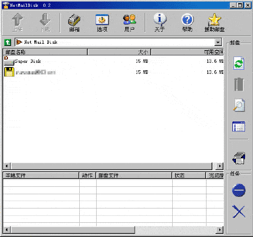Sort by 大小 column header
This screenshot has width=253, height=237.
[x=119, y=52]
